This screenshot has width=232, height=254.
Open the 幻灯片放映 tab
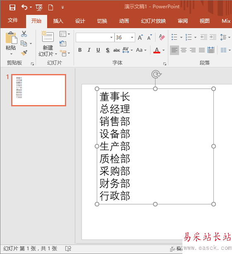pos(153,21)
